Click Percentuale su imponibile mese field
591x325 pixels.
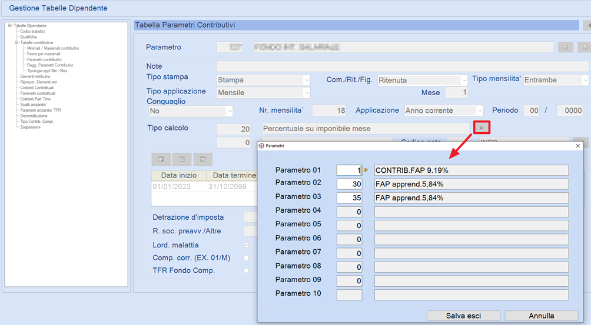366,129
